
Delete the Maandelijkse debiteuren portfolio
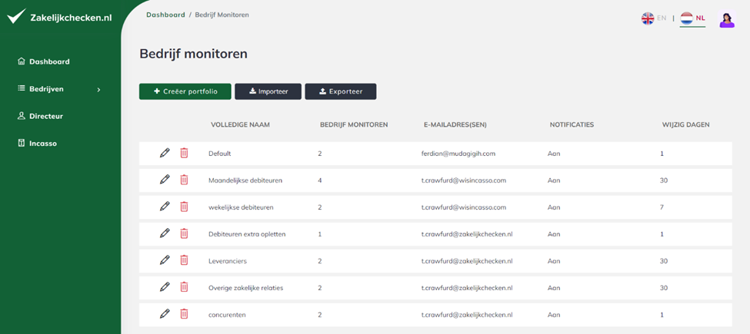pos(184,180)
